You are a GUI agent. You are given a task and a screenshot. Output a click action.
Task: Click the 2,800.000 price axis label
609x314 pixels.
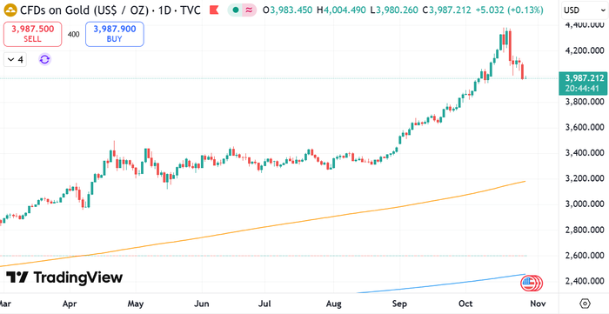[585, 230]
